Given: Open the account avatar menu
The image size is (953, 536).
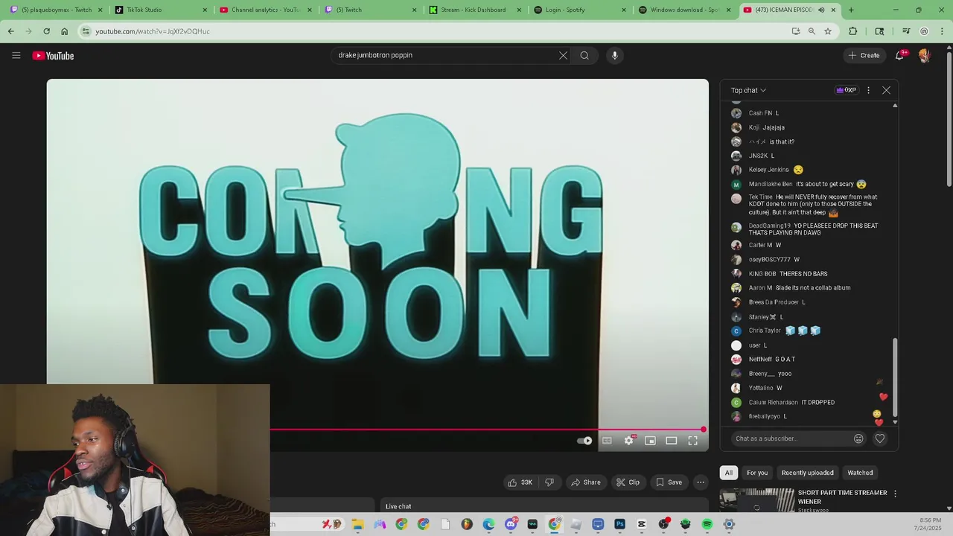Looking at the screenshot, I should (x=924, y=55).
